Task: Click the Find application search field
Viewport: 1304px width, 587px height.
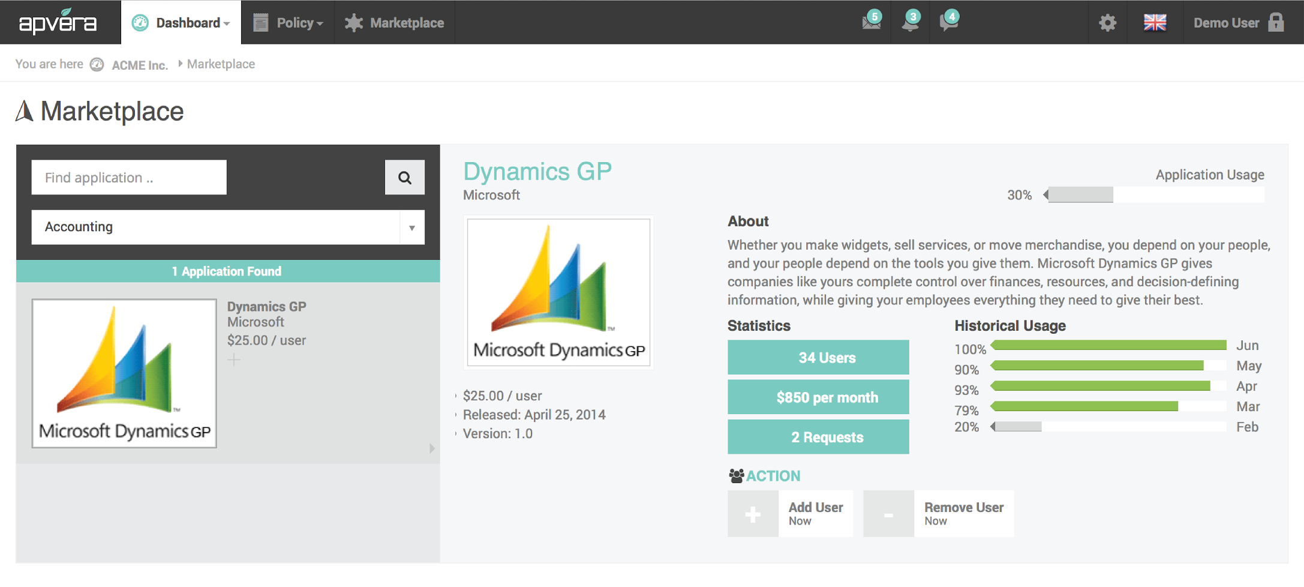Action: point(129,177)
